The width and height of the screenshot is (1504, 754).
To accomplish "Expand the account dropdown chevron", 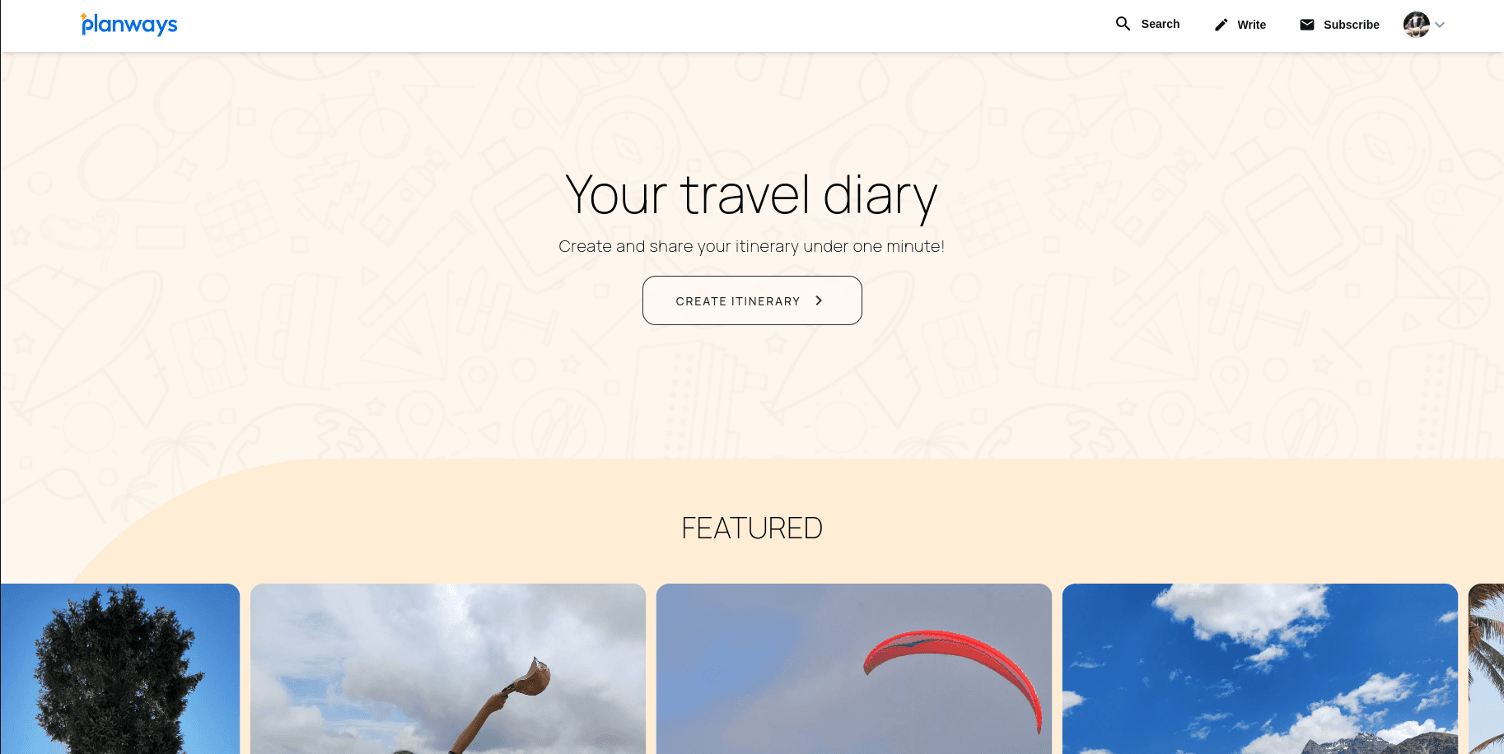I will (1440, 25).
